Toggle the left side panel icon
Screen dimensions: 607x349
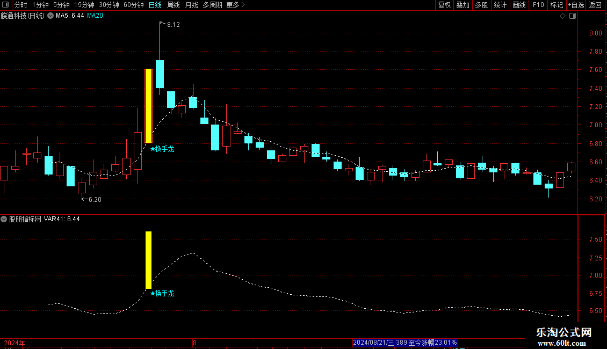click(5, 5)
